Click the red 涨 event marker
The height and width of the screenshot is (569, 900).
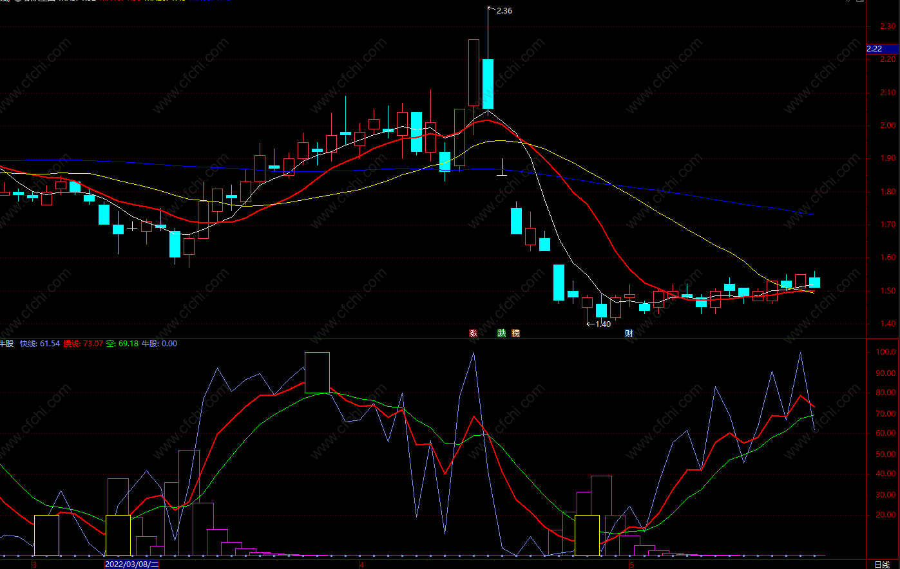(474, 333)
